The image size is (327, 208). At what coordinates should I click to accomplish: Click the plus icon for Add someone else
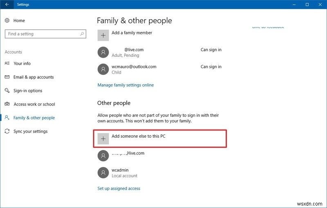[103, 139]
